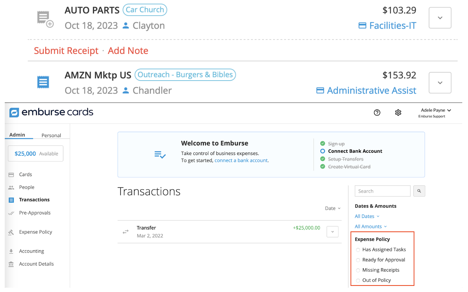Viewport: 468px width, 292px height.
Task: Click the Connect Bank Account circle icon
Action: [323, 151]
